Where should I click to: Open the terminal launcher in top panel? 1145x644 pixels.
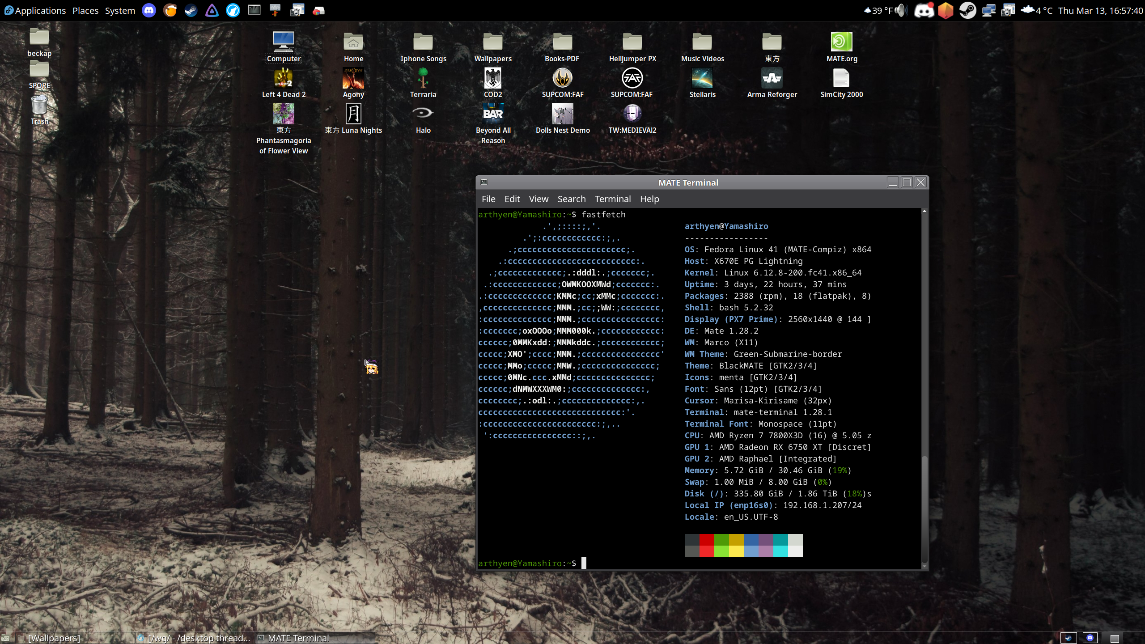[x=254, y=10]
